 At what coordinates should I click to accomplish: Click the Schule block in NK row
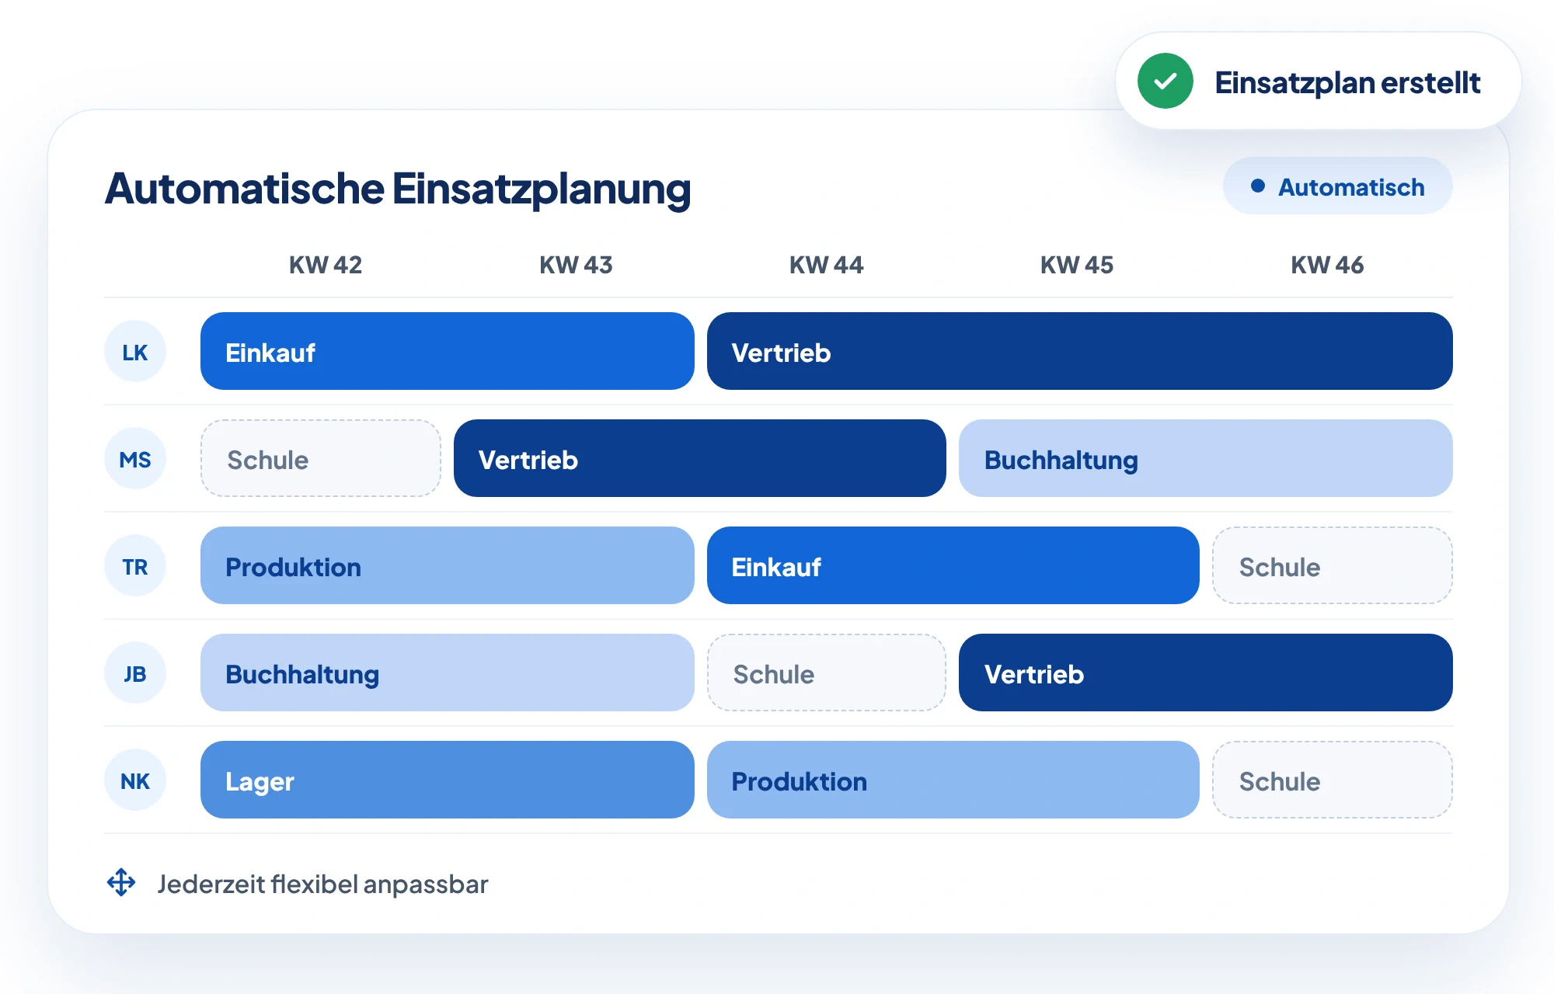[x=1332, y=780]
